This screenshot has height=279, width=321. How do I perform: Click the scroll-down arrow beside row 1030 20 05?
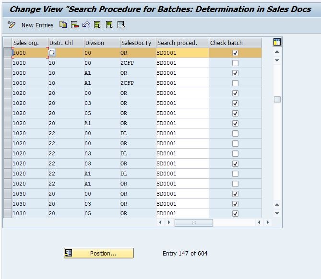(277, 213)
